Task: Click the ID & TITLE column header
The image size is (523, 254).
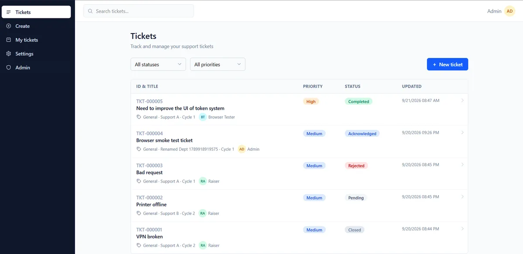Action: (x=147, y=86)
